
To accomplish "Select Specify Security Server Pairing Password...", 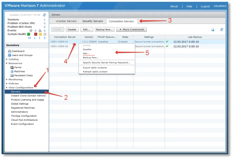I will pyautogui.click(x=107, y=63).
